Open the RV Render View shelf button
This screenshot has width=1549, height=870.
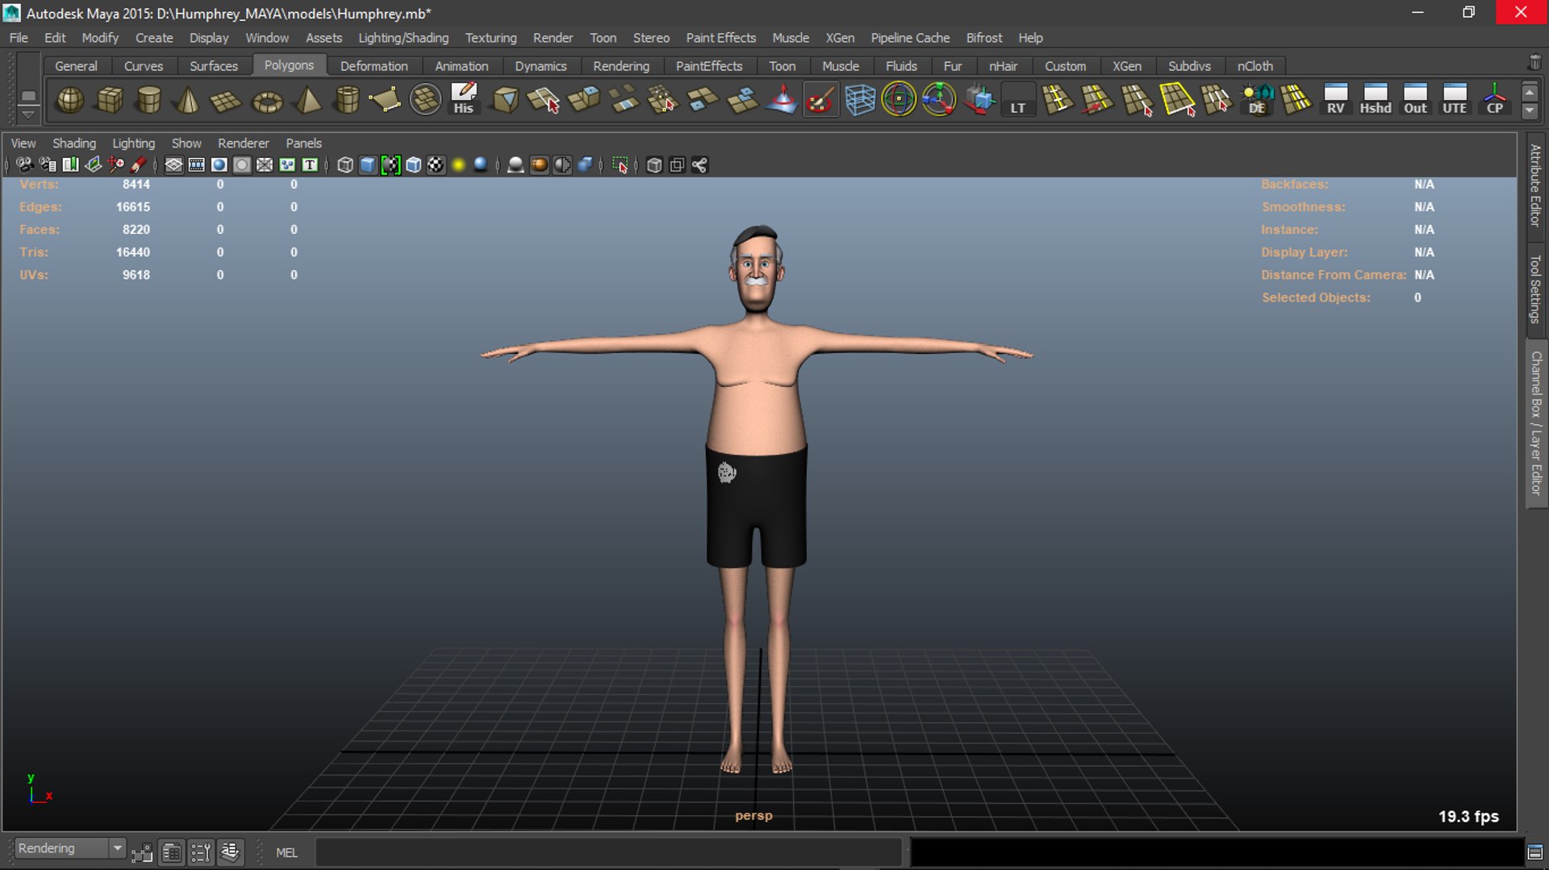tap(1335, 100)
